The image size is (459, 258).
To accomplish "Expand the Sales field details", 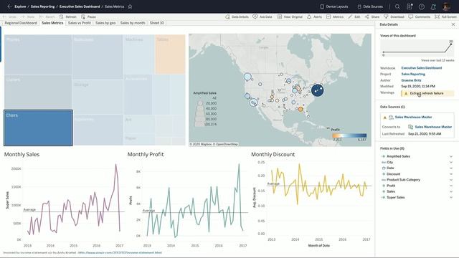I will 451,191.
